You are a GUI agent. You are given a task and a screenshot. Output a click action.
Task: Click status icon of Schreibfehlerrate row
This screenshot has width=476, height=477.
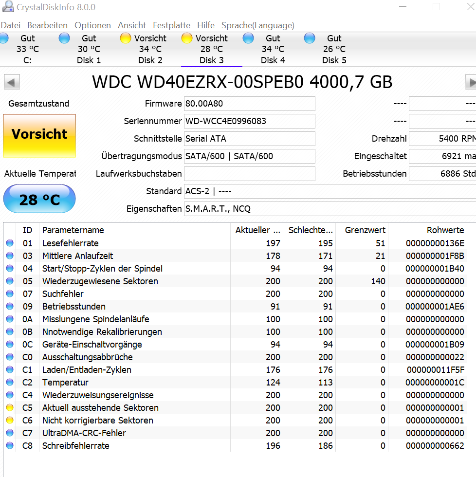10,446
